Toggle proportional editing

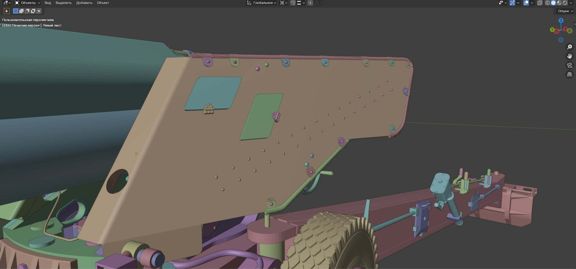pos(310,3)
